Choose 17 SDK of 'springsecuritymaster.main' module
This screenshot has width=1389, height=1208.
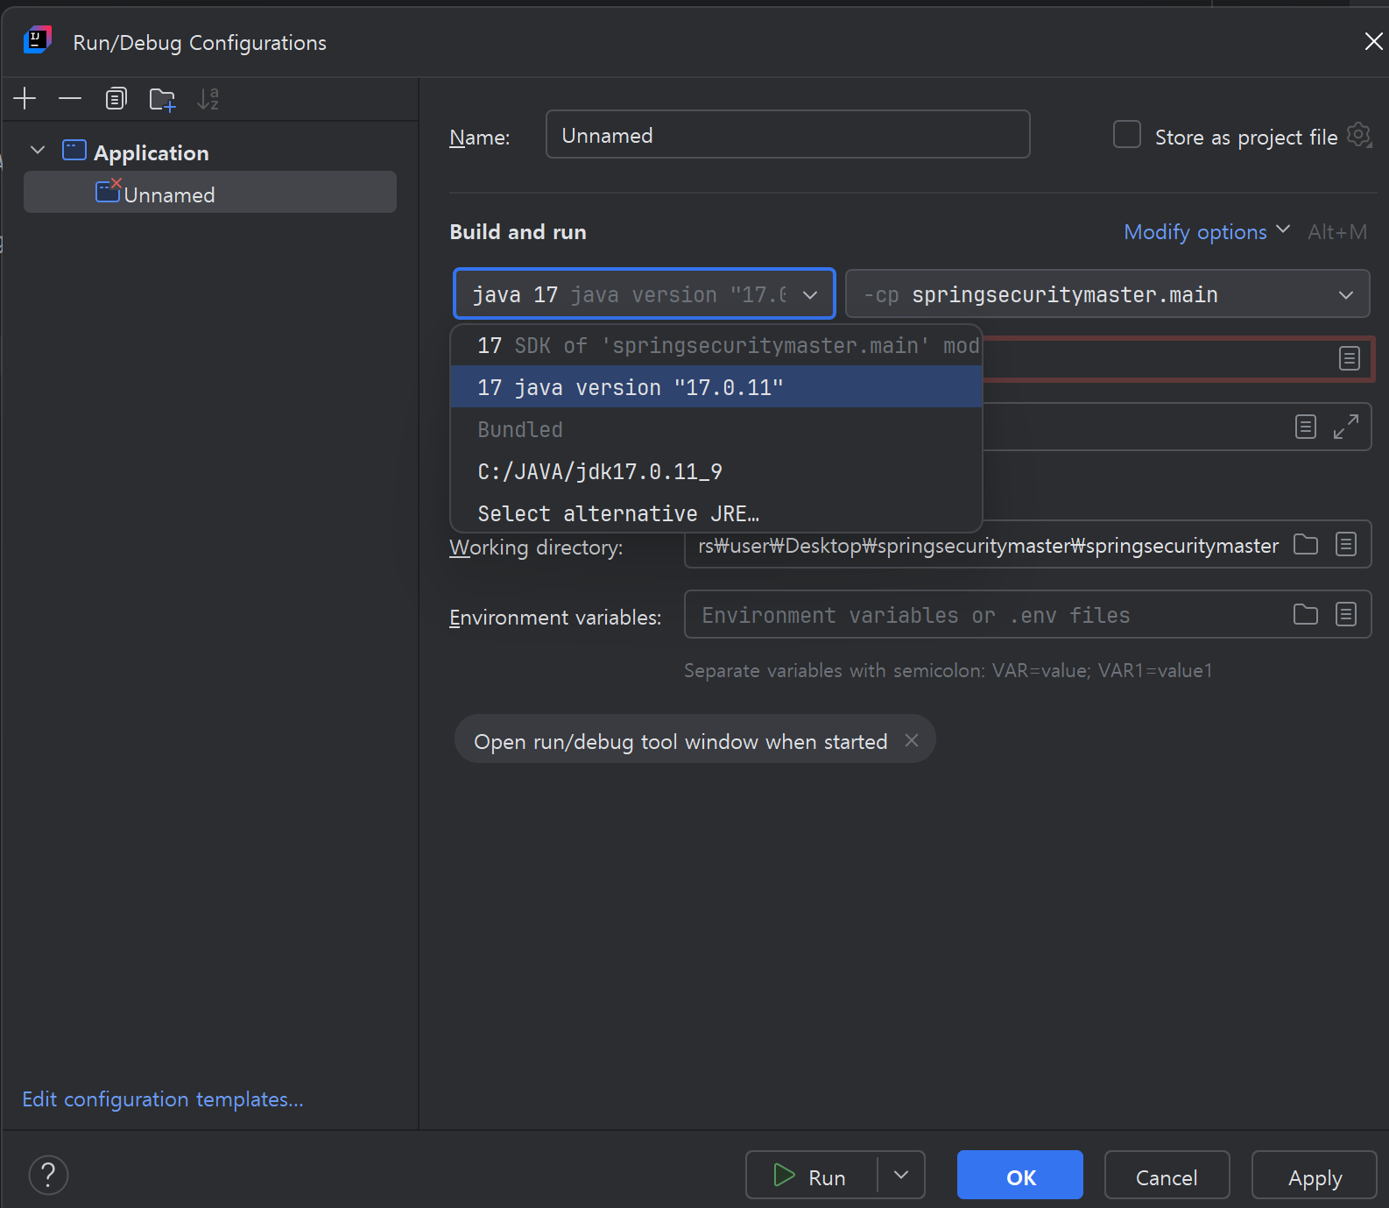pyautogui.click(x=716, y=345)
